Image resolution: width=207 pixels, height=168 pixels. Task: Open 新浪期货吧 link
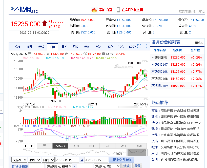coord(191,159)
